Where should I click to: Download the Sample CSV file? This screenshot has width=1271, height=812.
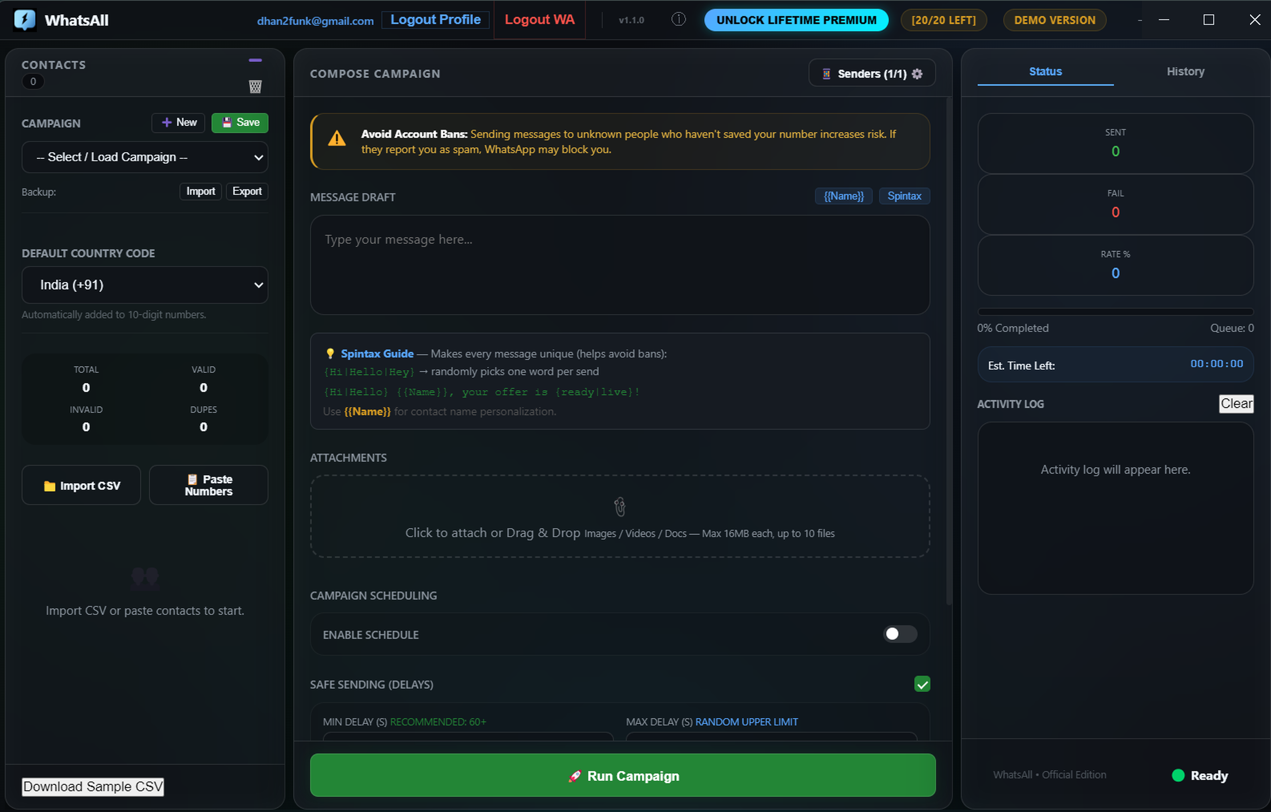click(93, 787)
